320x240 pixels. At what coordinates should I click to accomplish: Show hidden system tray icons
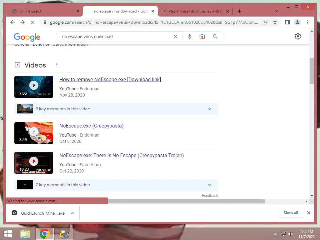276,234
